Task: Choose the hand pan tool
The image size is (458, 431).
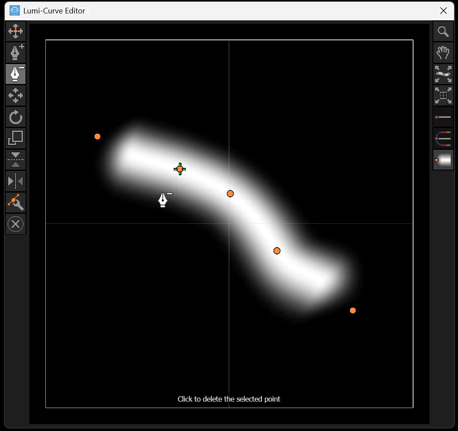Action: pyautogui.click(x=443, y=53)
